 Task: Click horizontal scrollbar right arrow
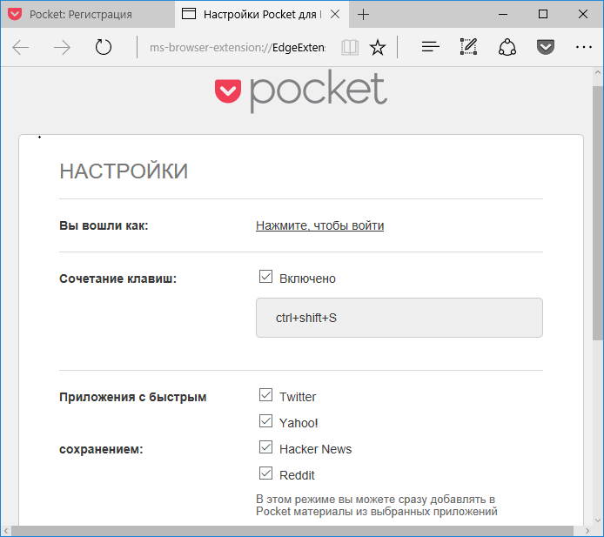pos(587,531)
